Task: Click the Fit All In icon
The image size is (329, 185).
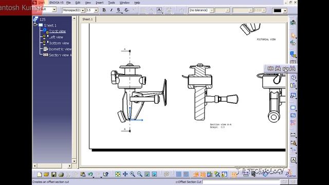Action: [x=118, y=174]
